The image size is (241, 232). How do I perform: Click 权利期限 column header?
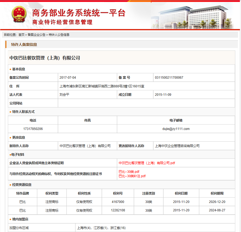[217, 193]
